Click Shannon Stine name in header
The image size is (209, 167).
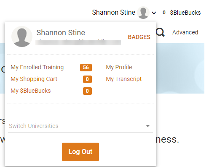[113, 13]
